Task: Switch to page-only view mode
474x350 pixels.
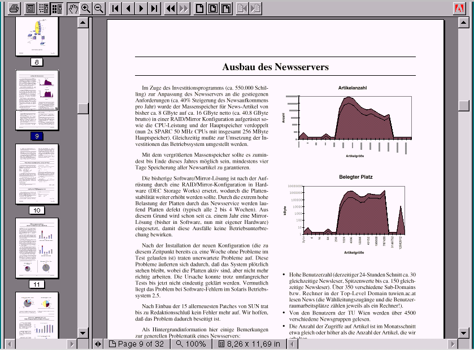Action: [x=30, y=8]
